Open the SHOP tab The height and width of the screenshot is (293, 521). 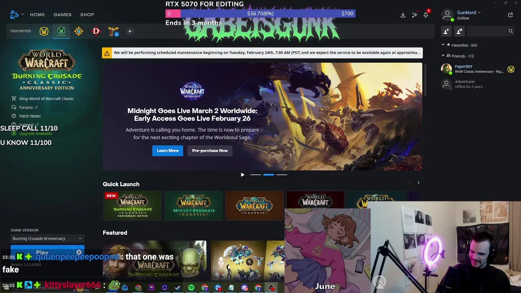pyautogui.click(x=87, y=15)
